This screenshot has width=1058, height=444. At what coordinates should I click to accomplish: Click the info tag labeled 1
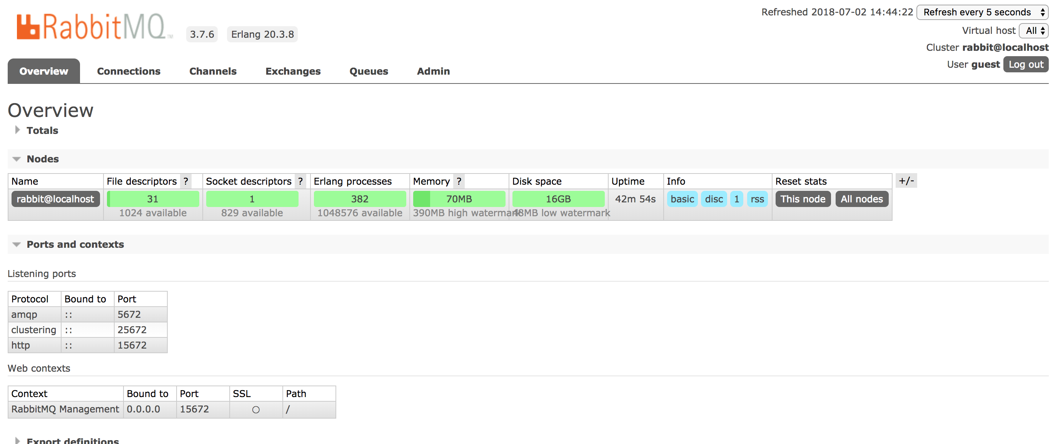point(736,199)
